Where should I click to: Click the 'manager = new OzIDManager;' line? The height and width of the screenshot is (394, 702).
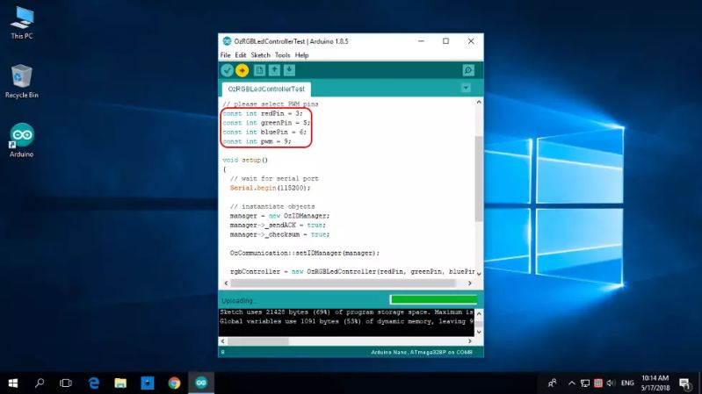279,216
